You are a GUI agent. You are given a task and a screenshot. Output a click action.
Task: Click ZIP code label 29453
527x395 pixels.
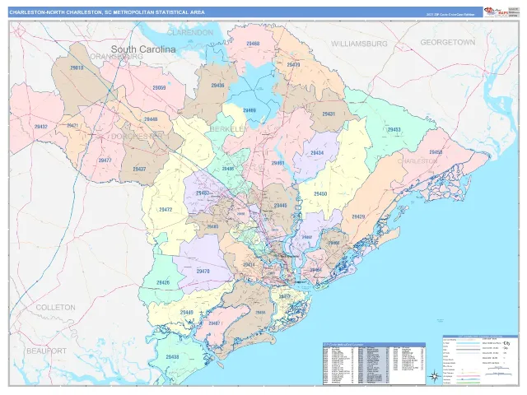pyautogui.click(x=394, y=130)
